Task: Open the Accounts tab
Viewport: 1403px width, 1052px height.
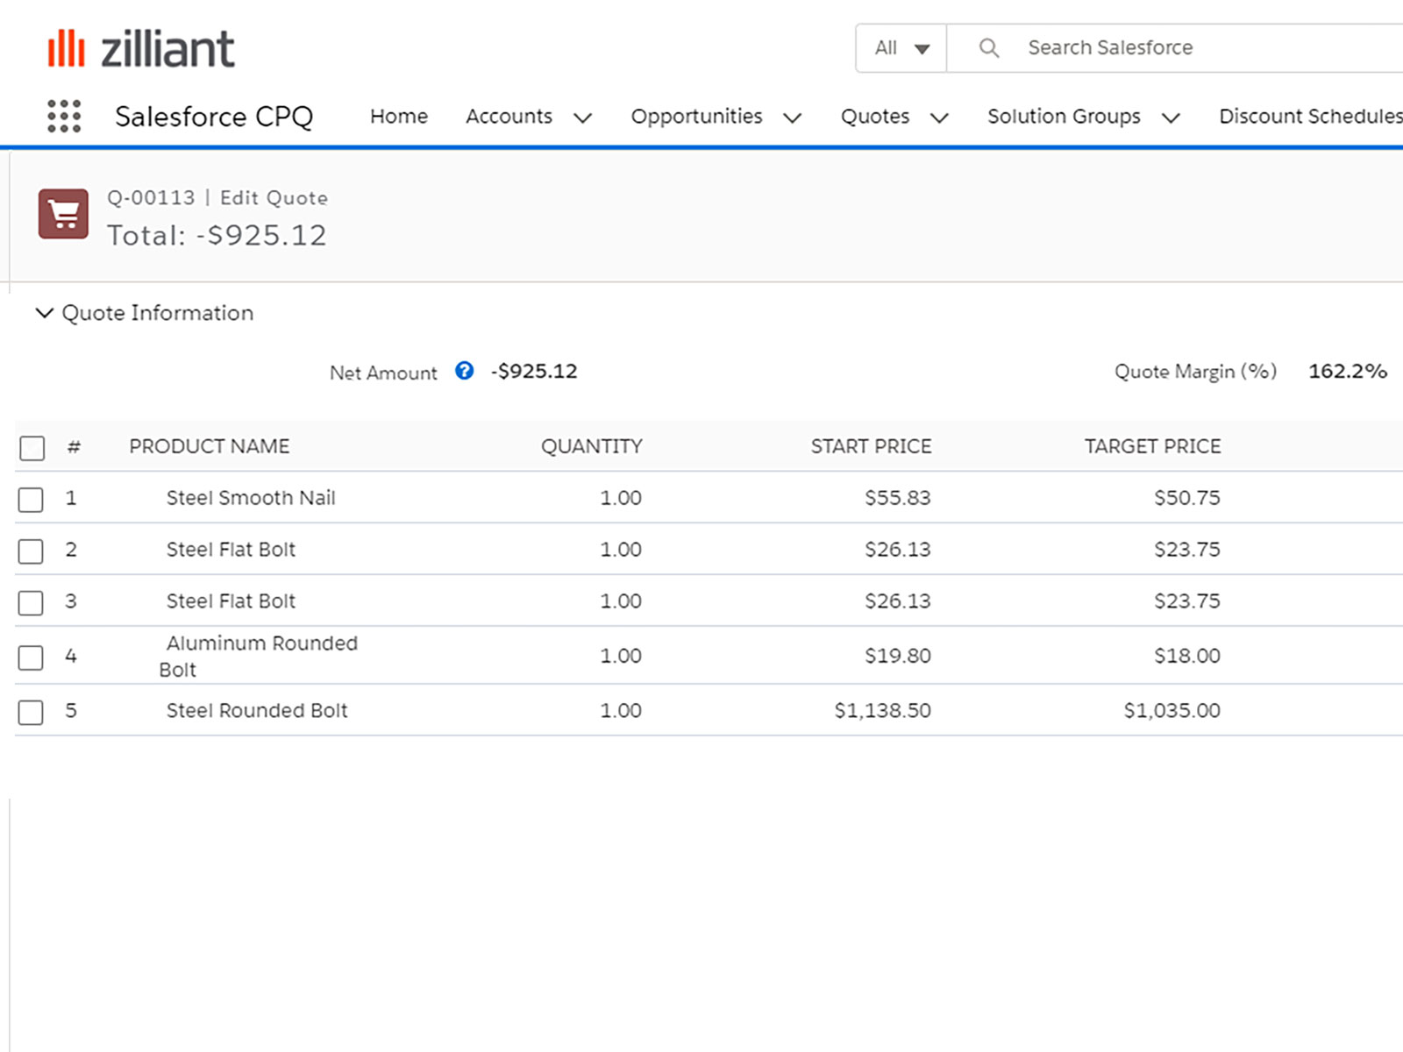Action: (509, 116)
